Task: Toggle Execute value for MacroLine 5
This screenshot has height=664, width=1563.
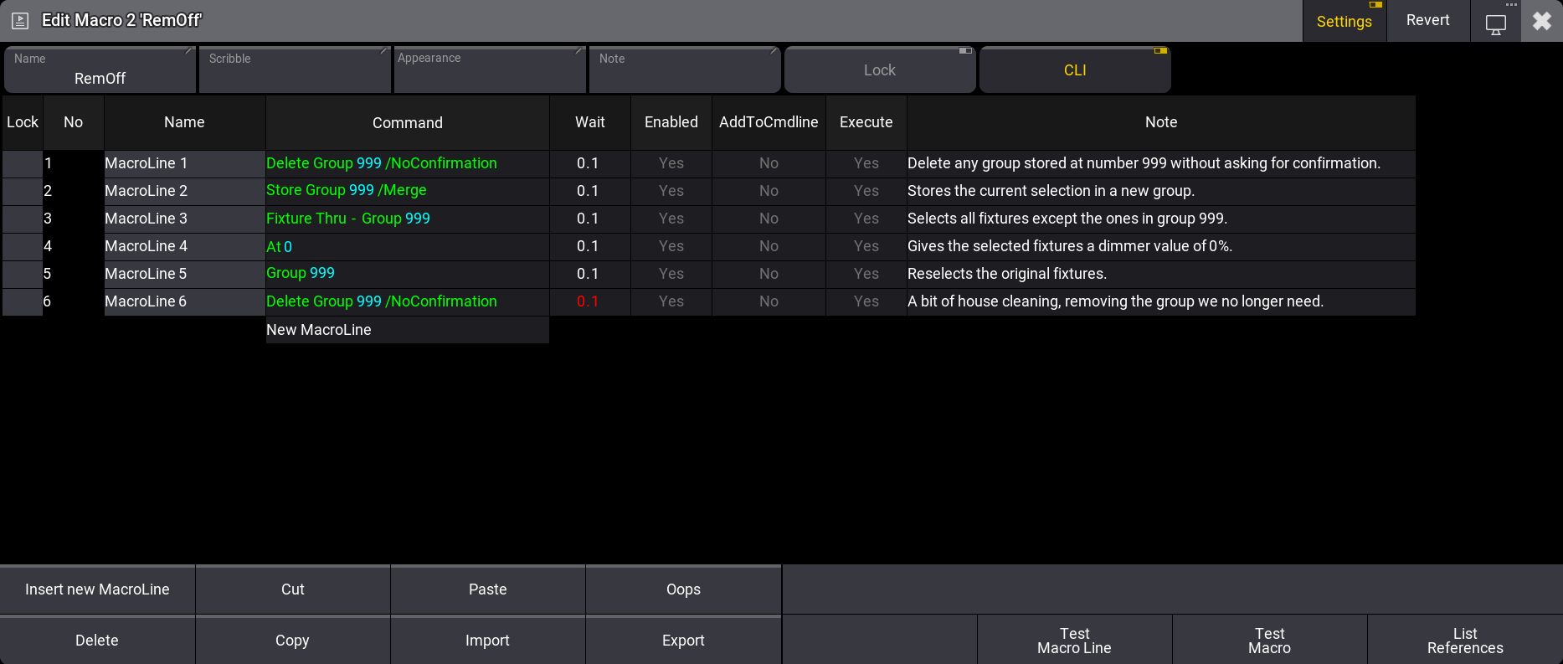Action: tap(866, 274)
